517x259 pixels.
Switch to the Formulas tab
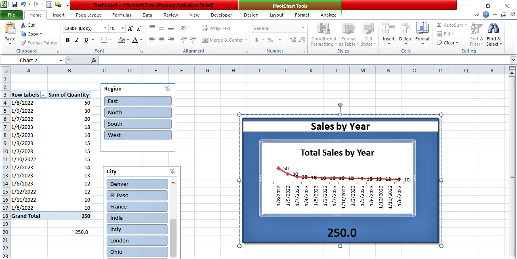coord(122,15)
